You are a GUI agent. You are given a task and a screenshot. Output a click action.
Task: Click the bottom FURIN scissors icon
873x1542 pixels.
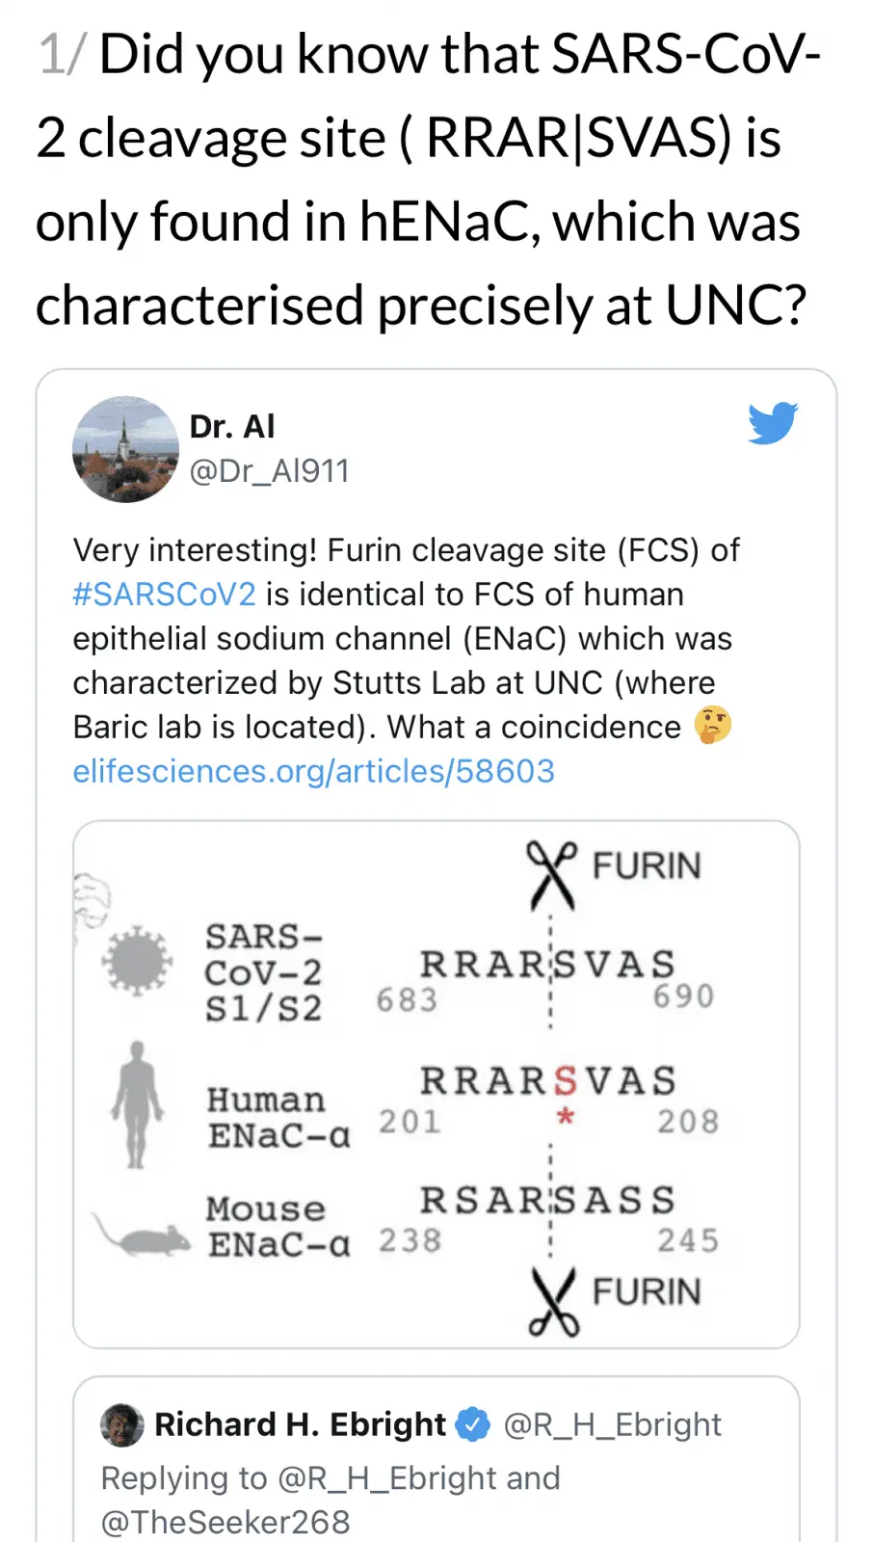(554, 1301)
